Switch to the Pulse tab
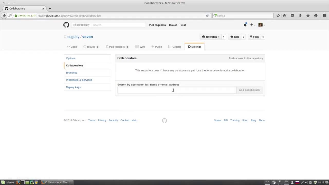Viewport: 329px width, 185px height. point(157,47)
